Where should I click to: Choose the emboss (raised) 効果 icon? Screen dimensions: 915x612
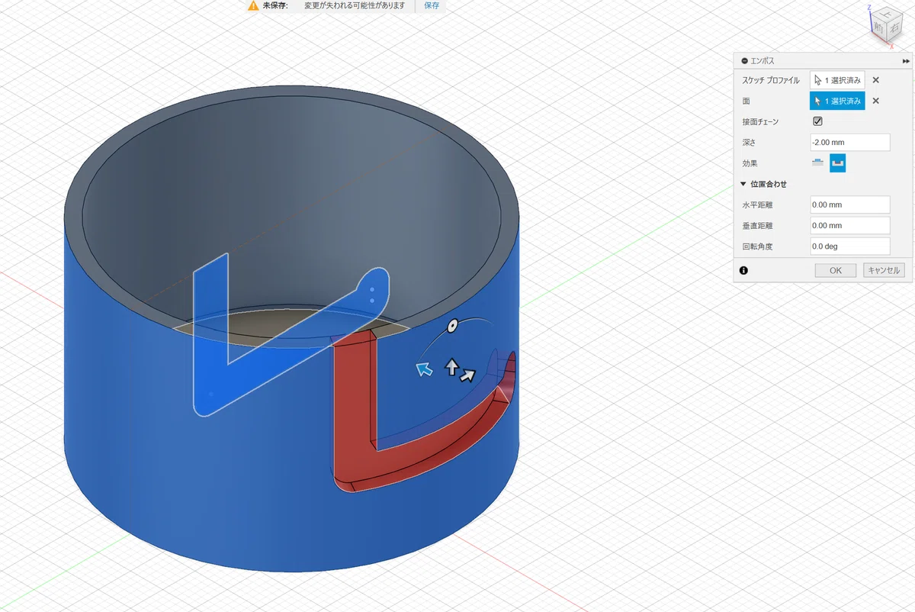point(818,163)
